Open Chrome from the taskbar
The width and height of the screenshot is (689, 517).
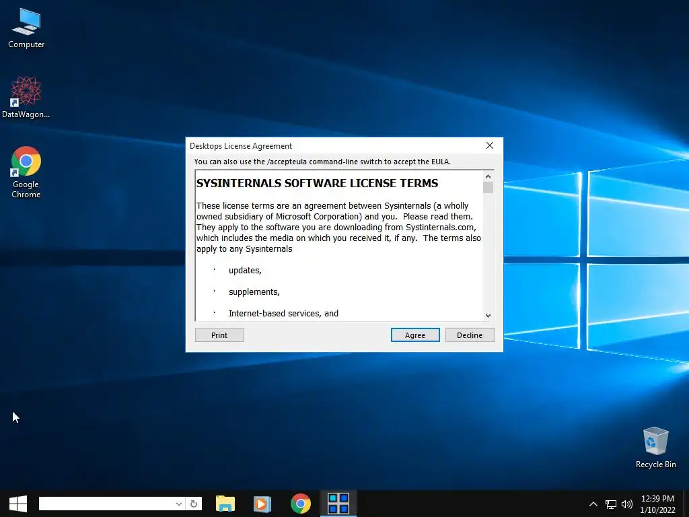point(301,504)
